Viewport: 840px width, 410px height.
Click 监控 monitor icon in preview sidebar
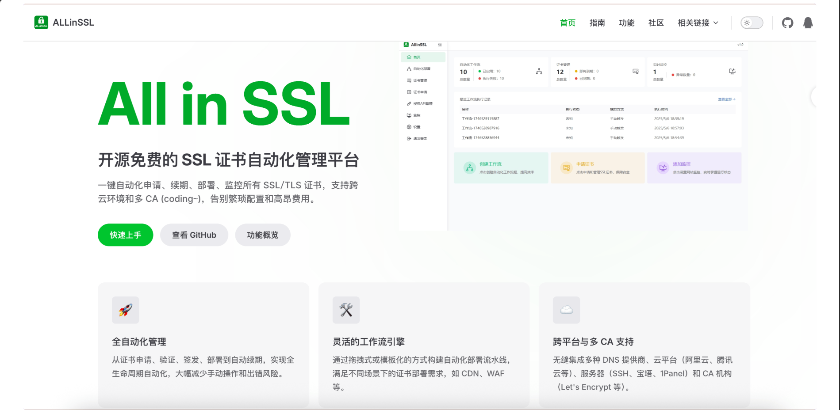[409, 115]
